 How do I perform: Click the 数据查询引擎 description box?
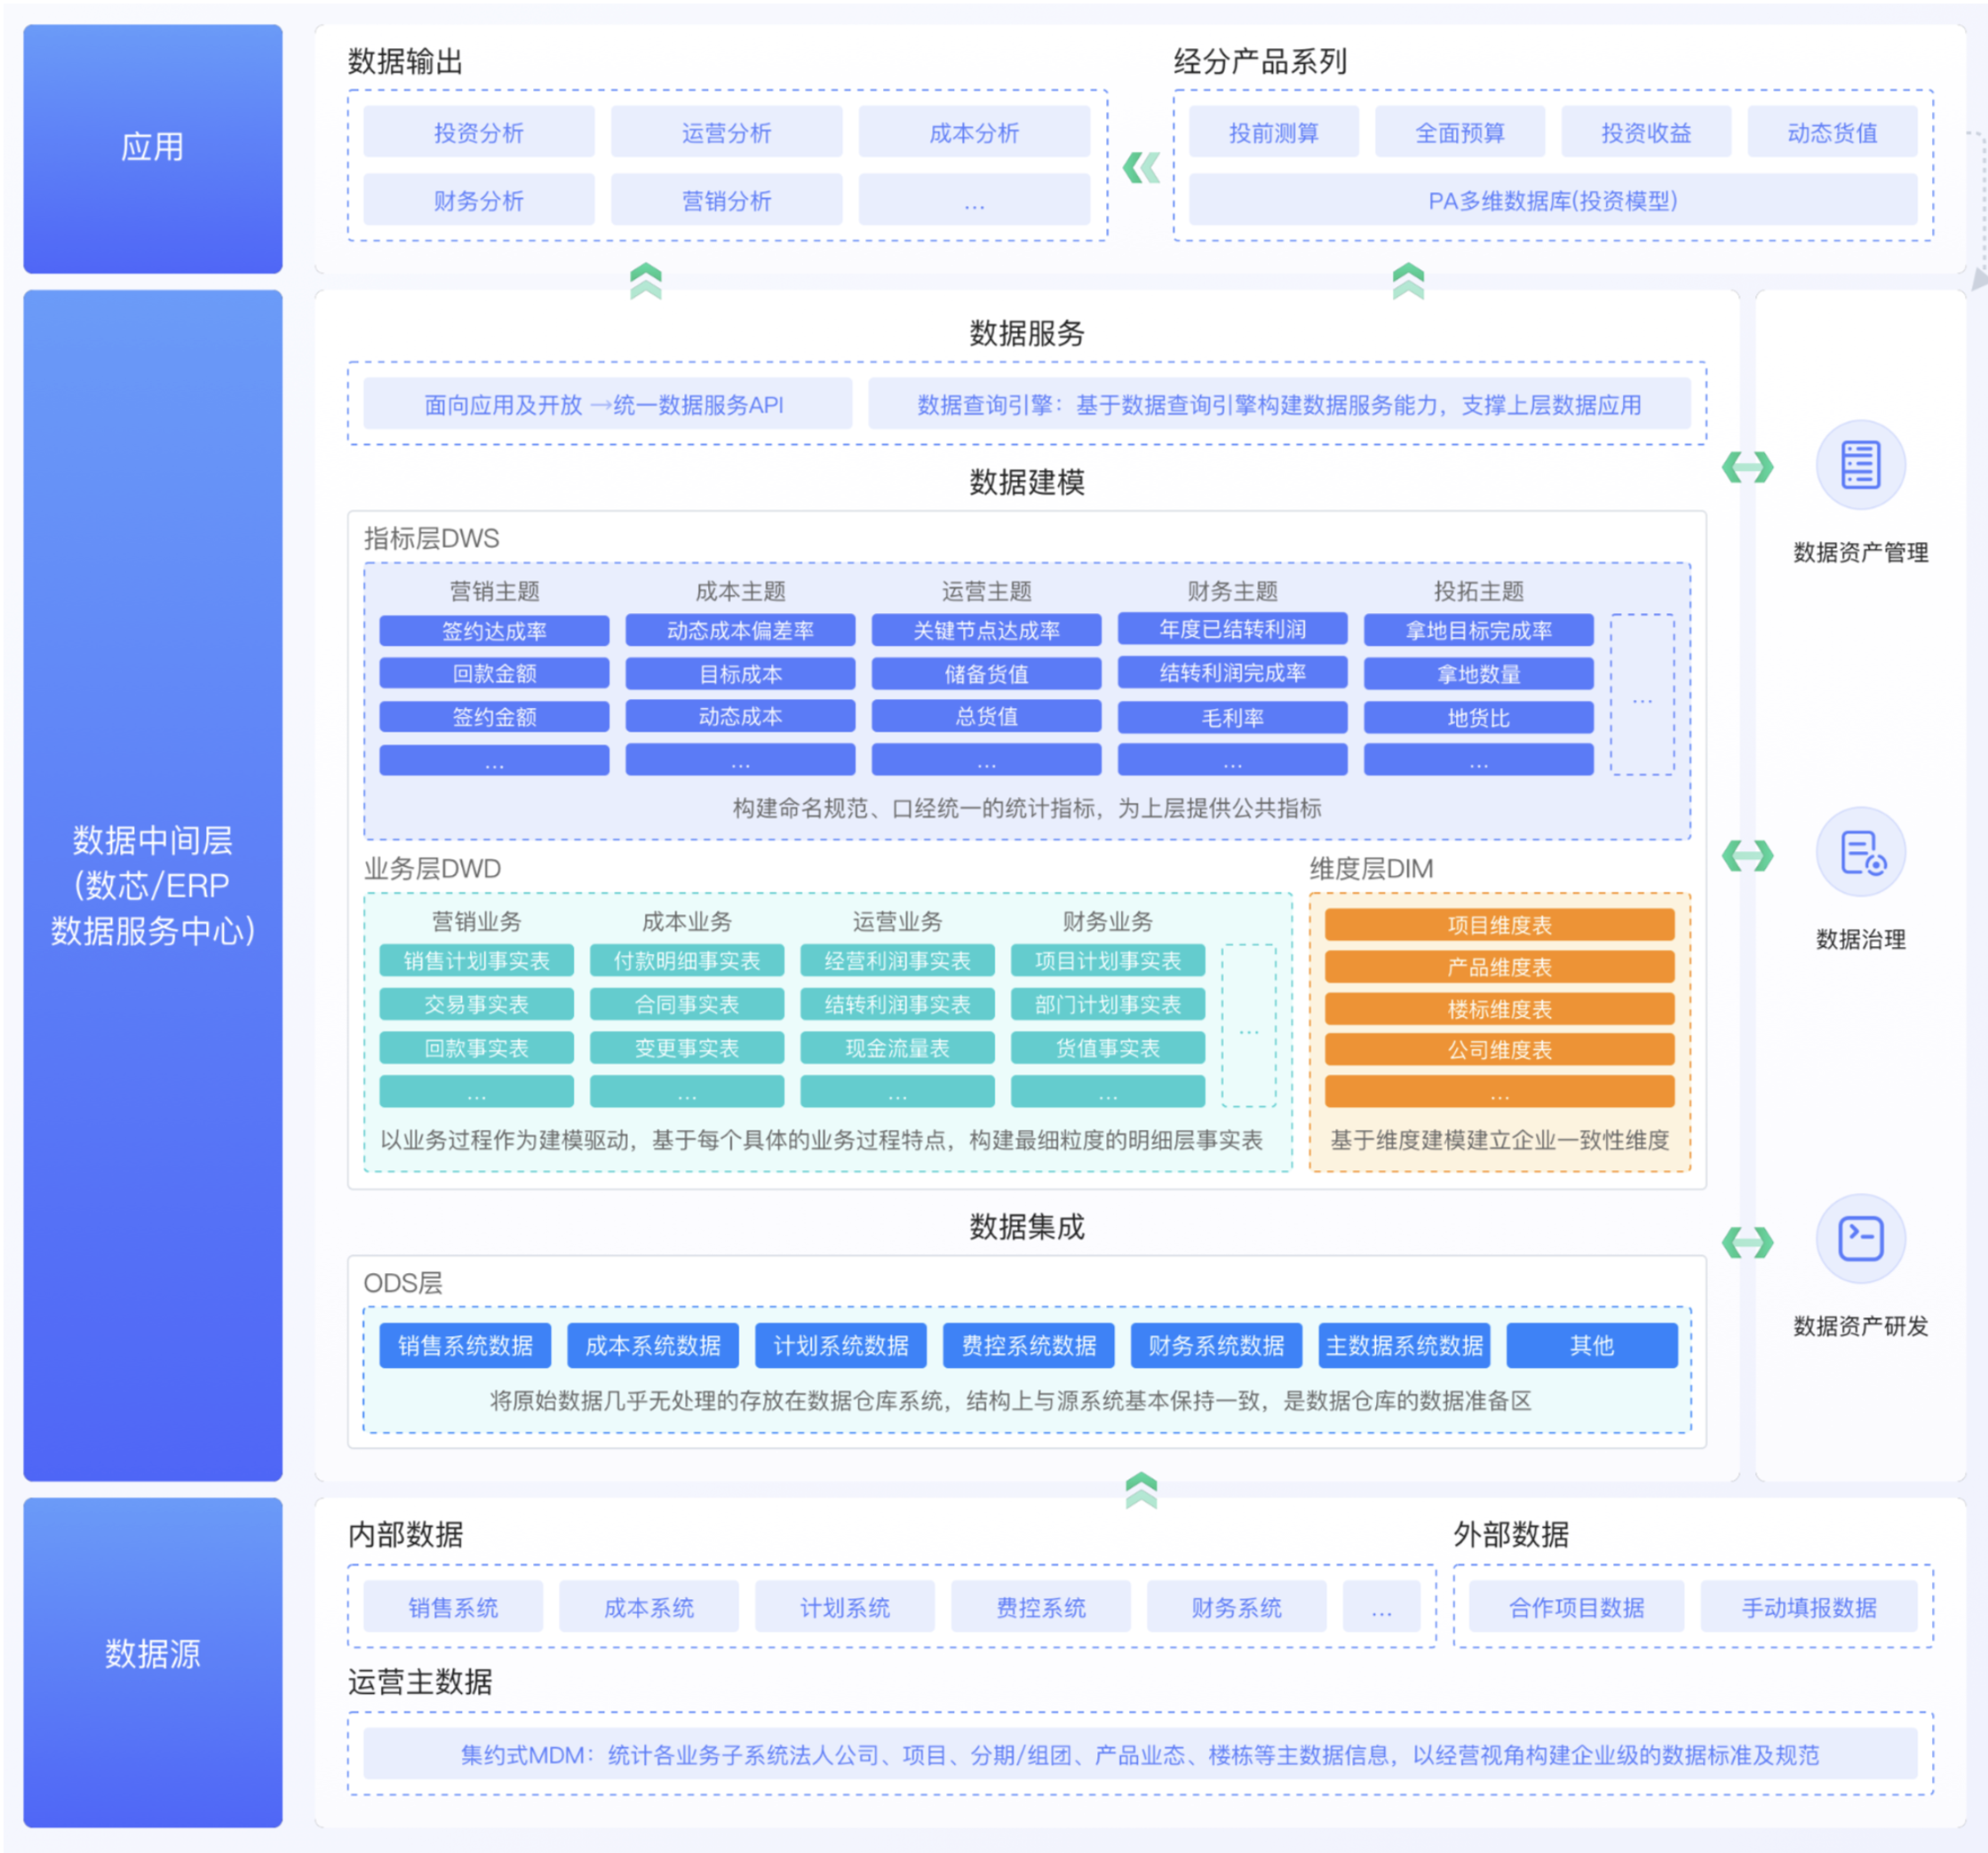[1279, 404]
